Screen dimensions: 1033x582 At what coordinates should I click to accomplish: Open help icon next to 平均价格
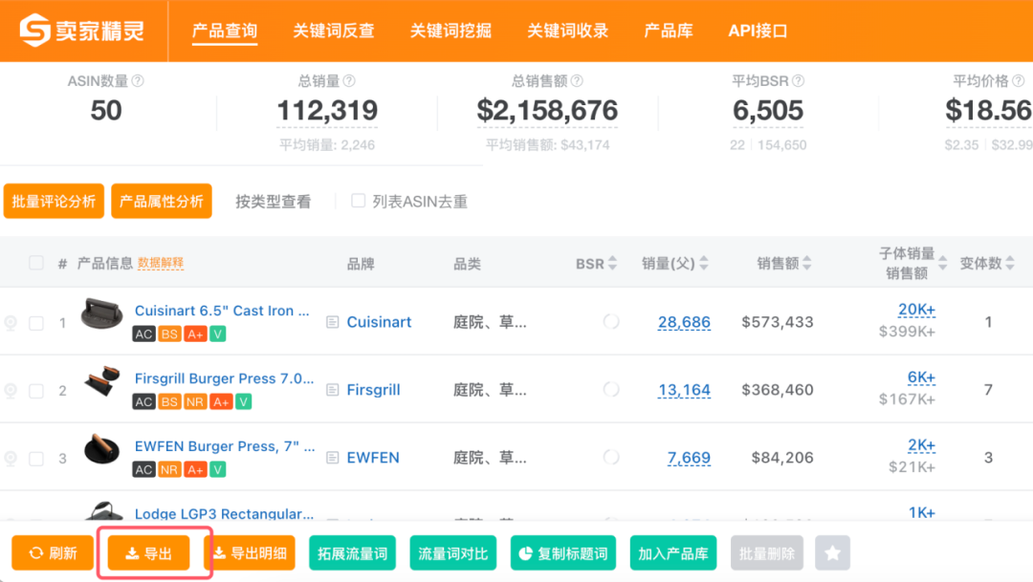[x=1018, y=81]
